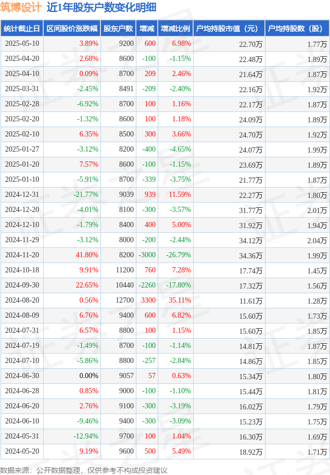
Task: Click the 统计截止日 column header
Action: coord(22,29)
